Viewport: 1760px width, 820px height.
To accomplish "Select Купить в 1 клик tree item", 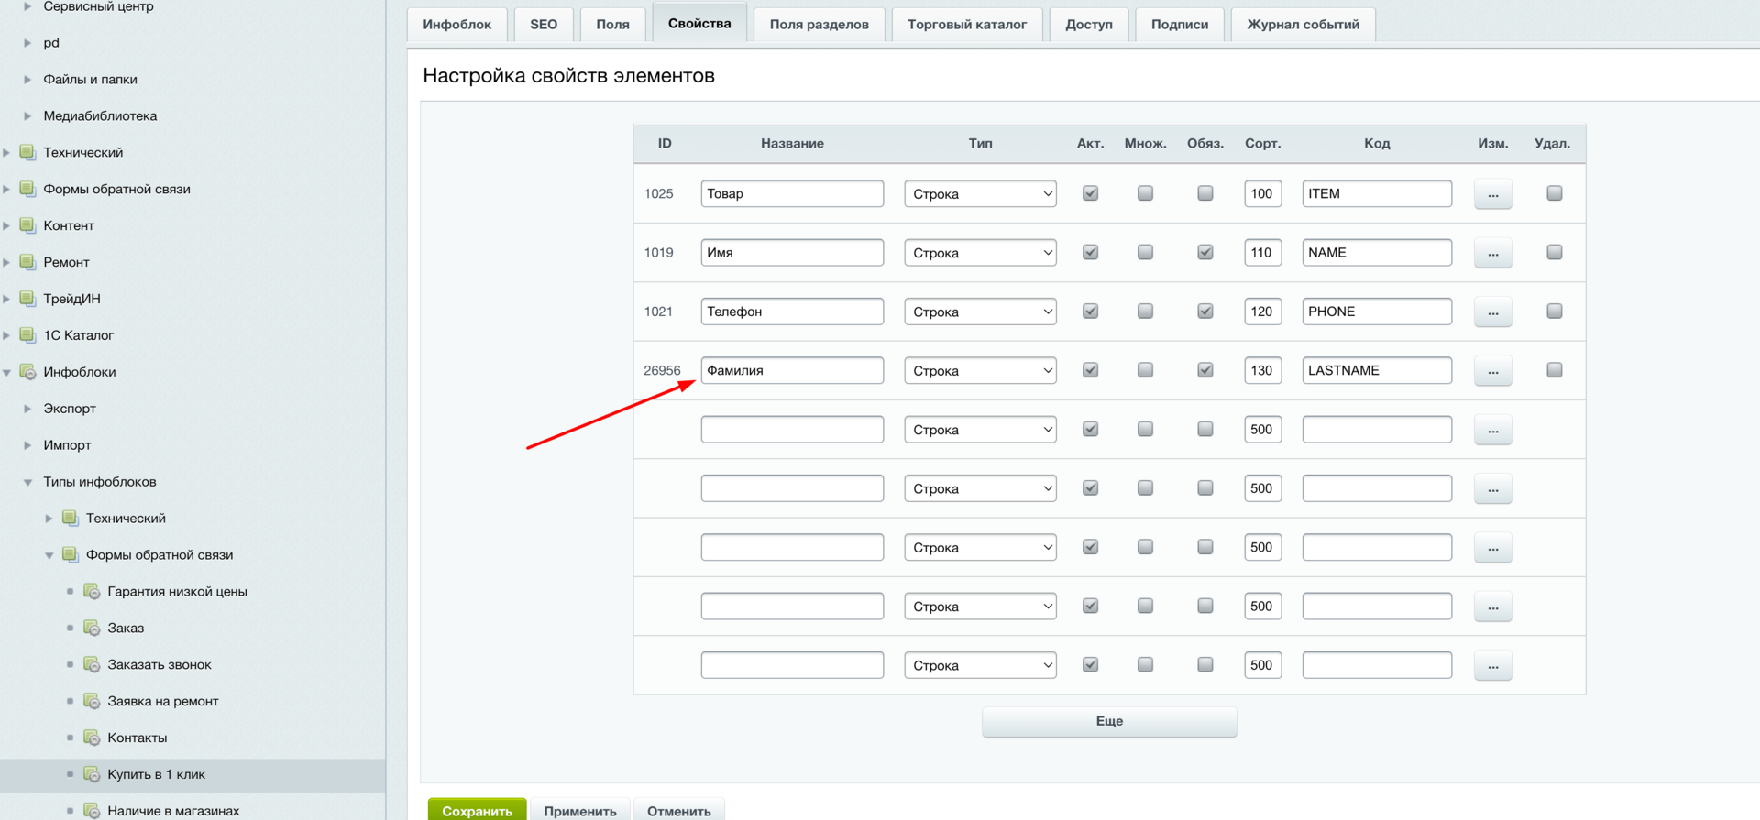I will 156,774.
